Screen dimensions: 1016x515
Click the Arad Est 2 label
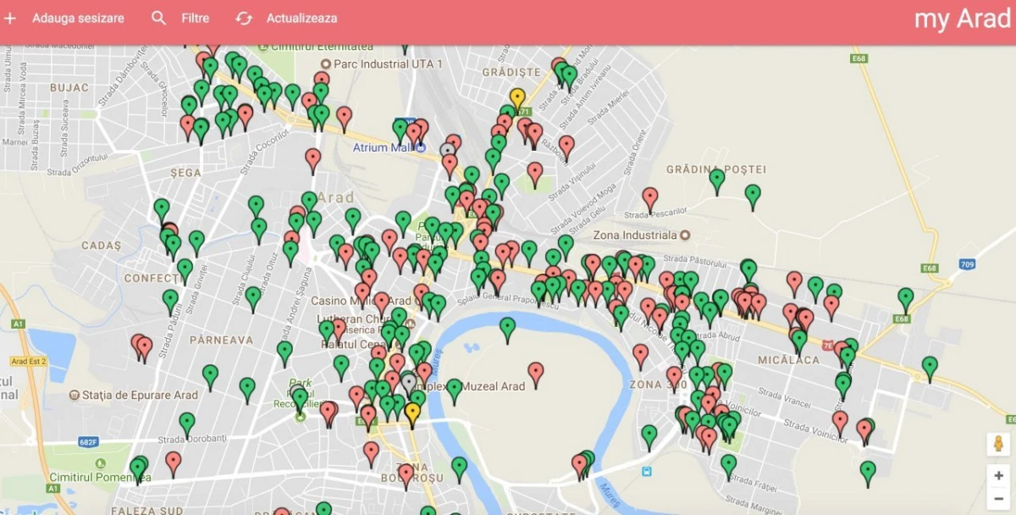(29, 362)
